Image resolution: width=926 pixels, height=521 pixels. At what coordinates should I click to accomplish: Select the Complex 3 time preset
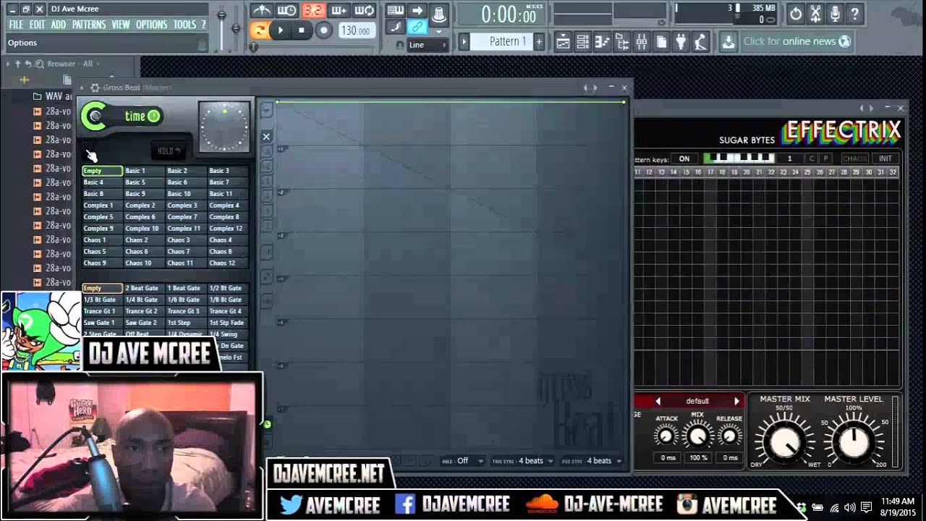point(186,206)
